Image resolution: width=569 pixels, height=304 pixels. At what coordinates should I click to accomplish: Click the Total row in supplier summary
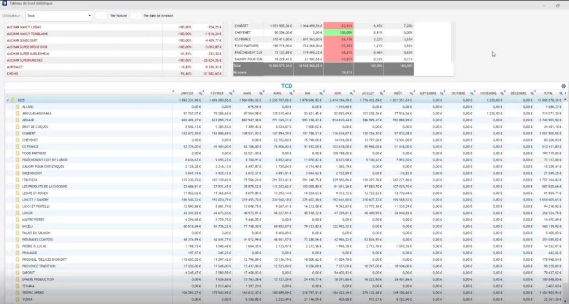coord(323,66)
